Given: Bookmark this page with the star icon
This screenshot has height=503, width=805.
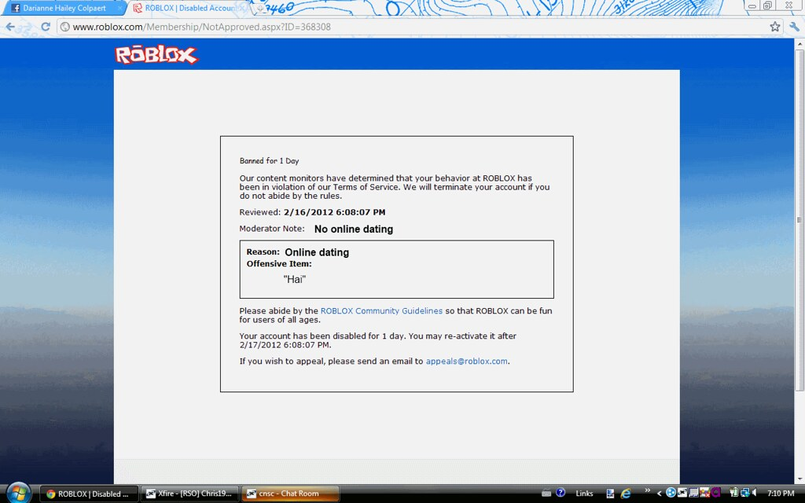Looking at the screenshot, I should (x=774, y=27).
